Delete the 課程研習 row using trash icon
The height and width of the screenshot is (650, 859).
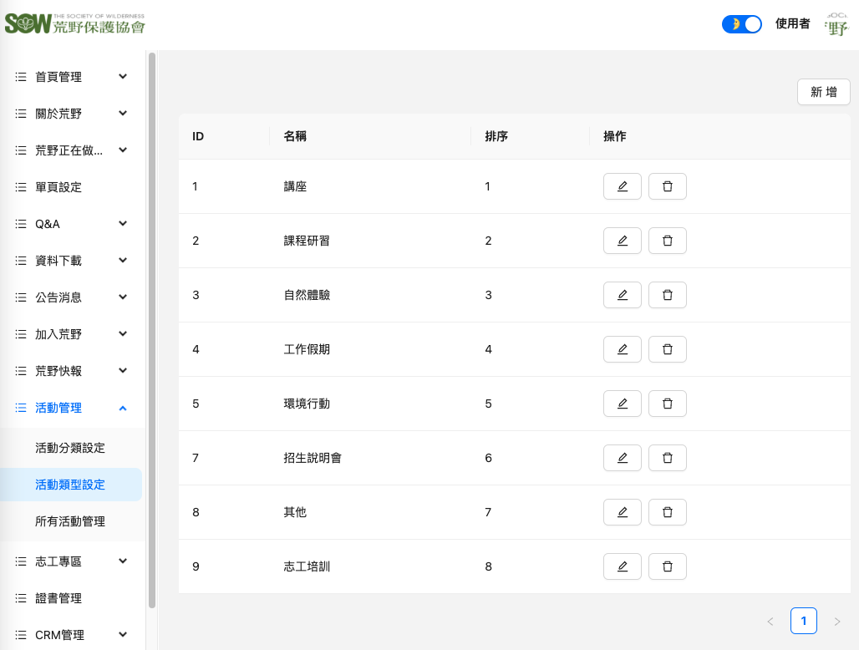point(667,241)
